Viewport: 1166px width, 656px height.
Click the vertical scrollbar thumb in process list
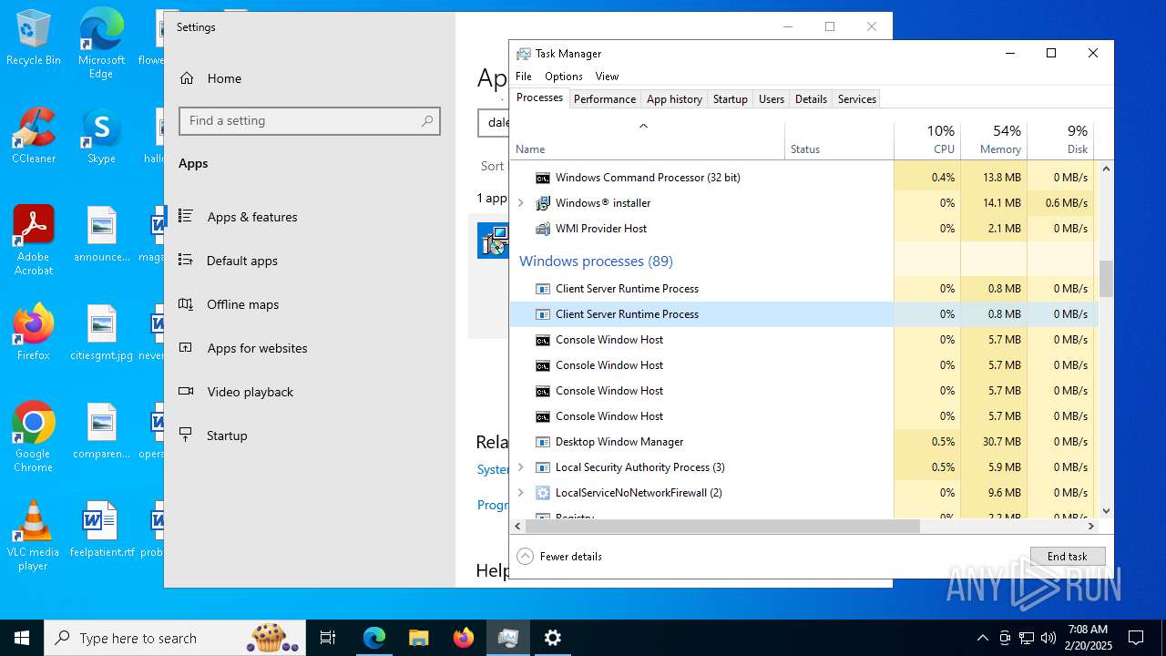[x=1106, y=279]
